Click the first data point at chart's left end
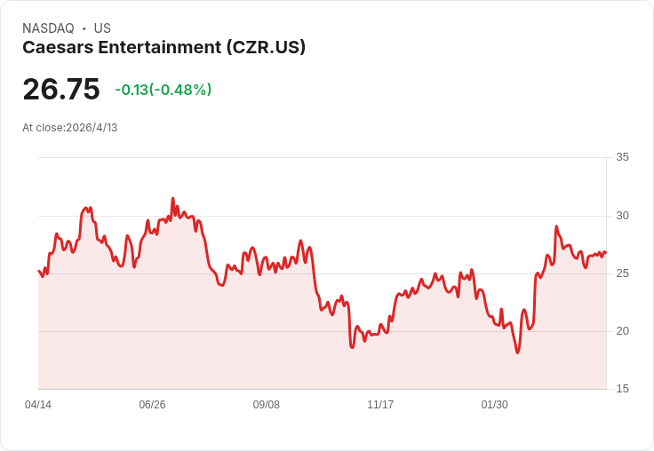654x451 pixels. [39, 271]
